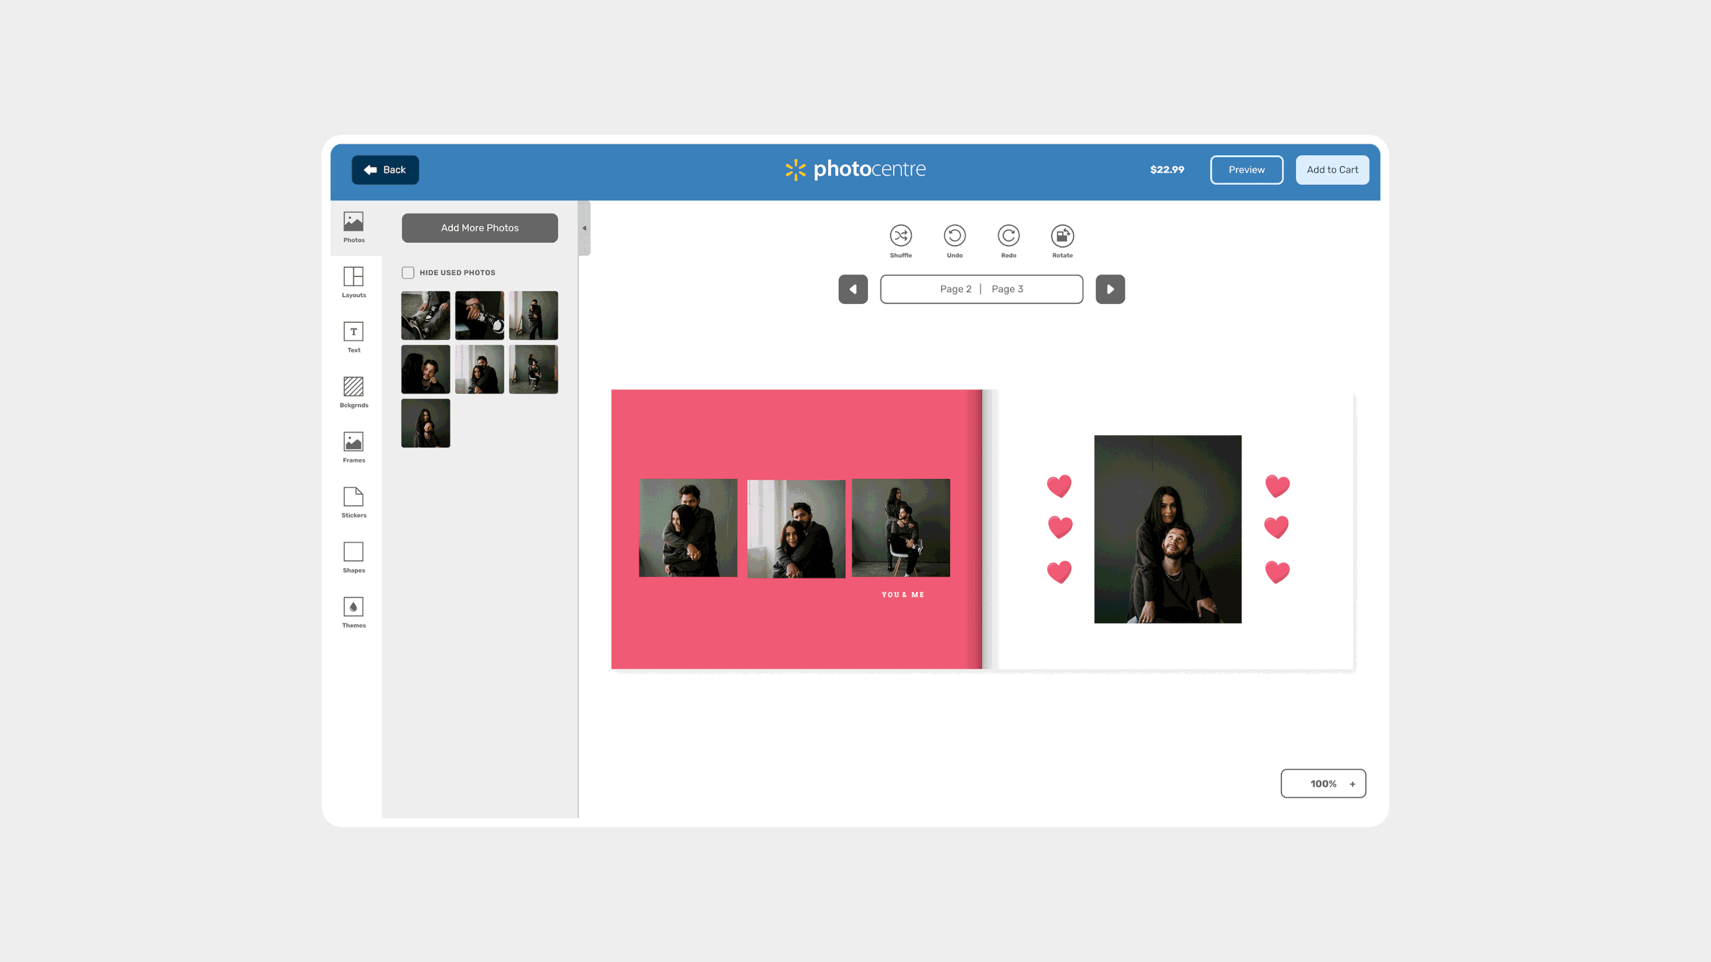
Task: Click the Undo icon
Action: (x=955, y=236)
